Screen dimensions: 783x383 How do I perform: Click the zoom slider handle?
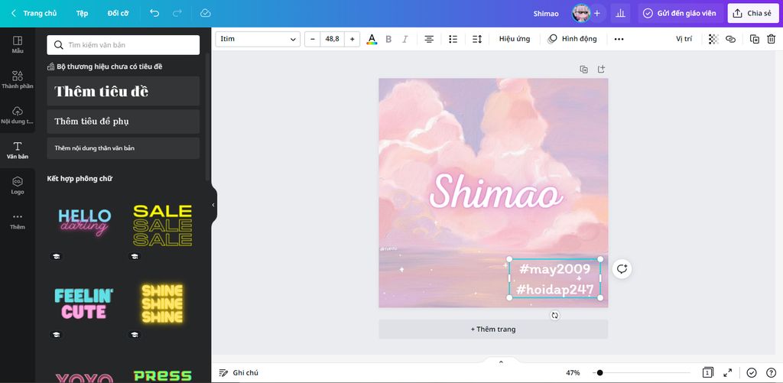coord(599,373)
